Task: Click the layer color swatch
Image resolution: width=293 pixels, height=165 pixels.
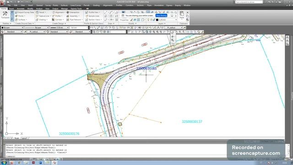Action: click(x=157, y=20)
